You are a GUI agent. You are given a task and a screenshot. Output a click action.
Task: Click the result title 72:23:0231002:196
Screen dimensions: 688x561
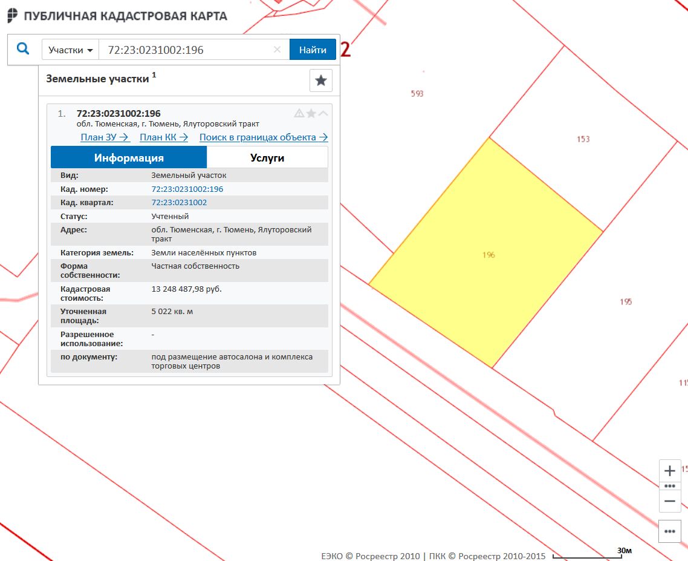[118, 113]
